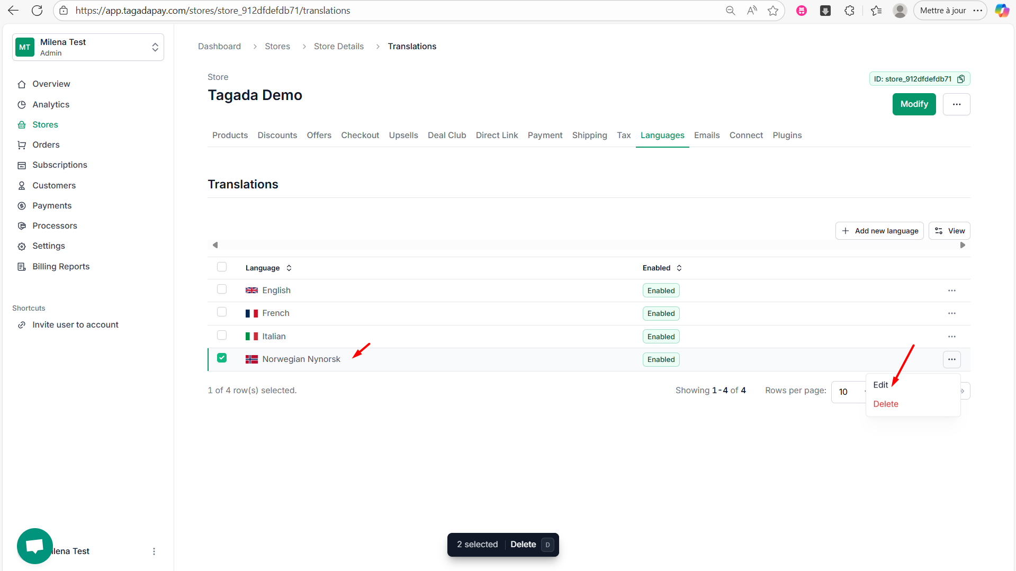1016x571 pixels.
Task: Click the Enabled badge for French
Action: point(661,313)
